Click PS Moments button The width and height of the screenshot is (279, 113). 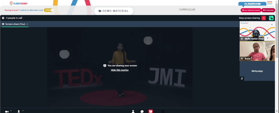[268, 10]
